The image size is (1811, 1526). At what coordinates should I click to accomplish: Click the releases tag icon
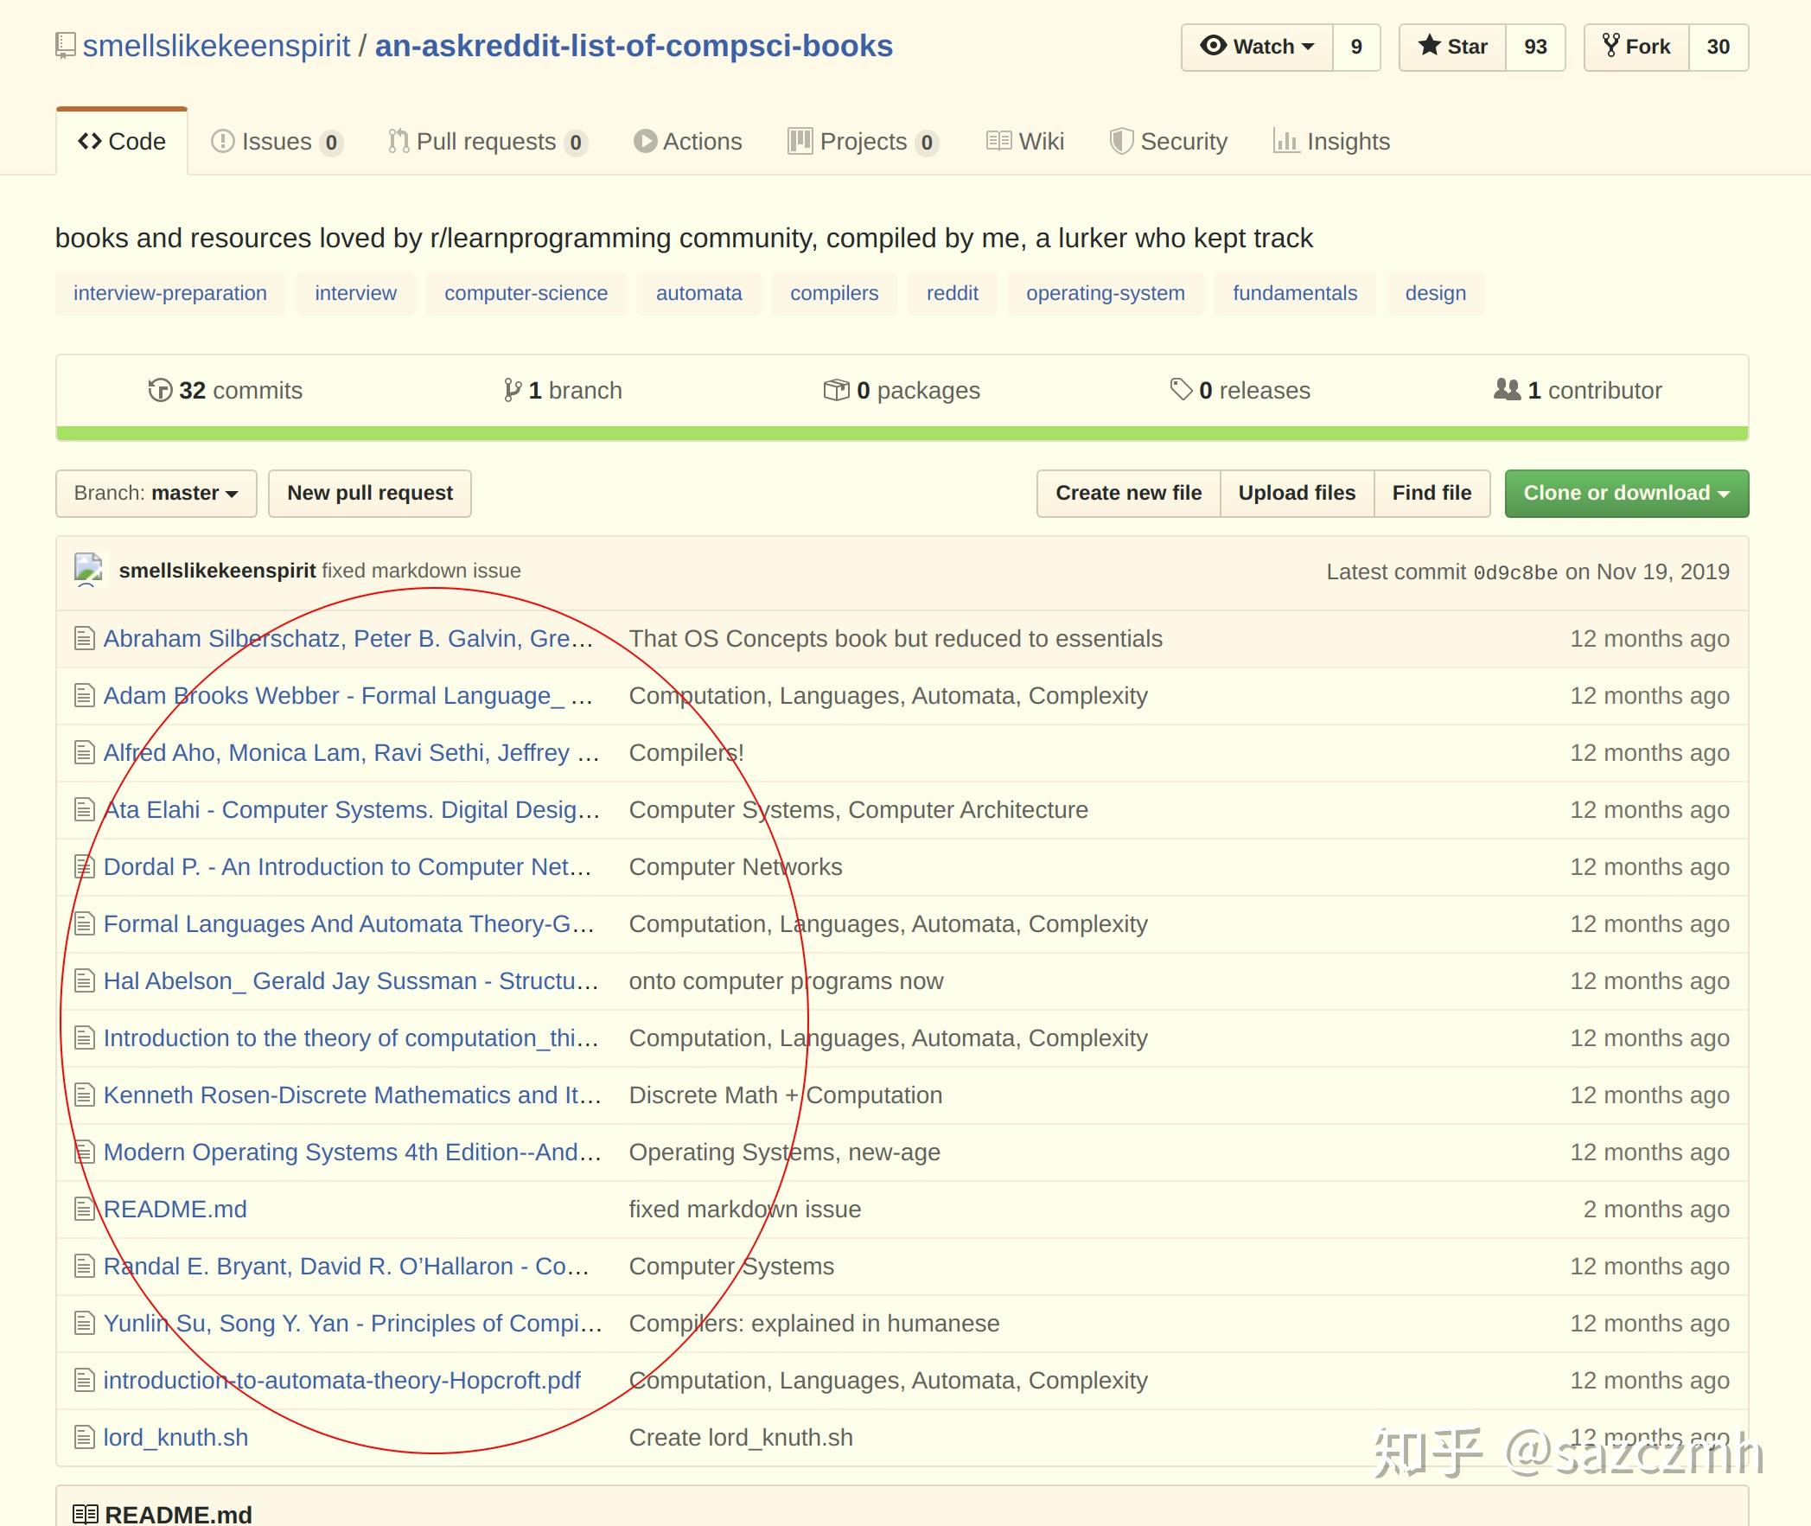coord(1182,389)
